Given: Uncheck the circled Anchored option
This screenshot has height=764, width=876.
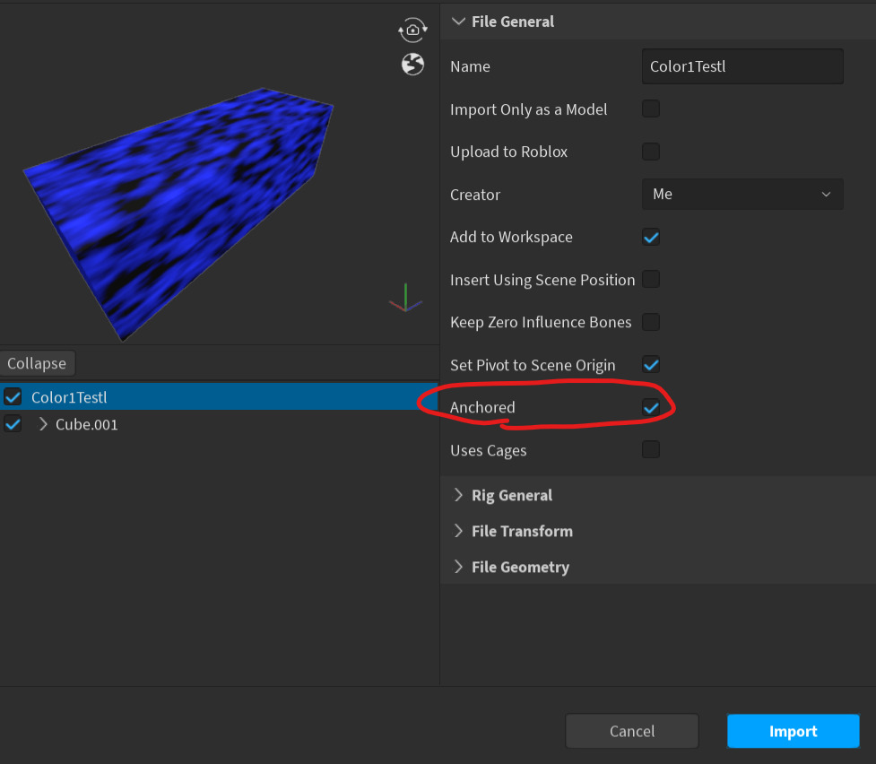Looking at the screenshot, I should pyautogui.click(x=650, y=407).
